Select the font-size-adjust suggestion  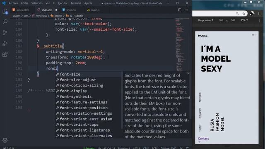click(88, 80)
